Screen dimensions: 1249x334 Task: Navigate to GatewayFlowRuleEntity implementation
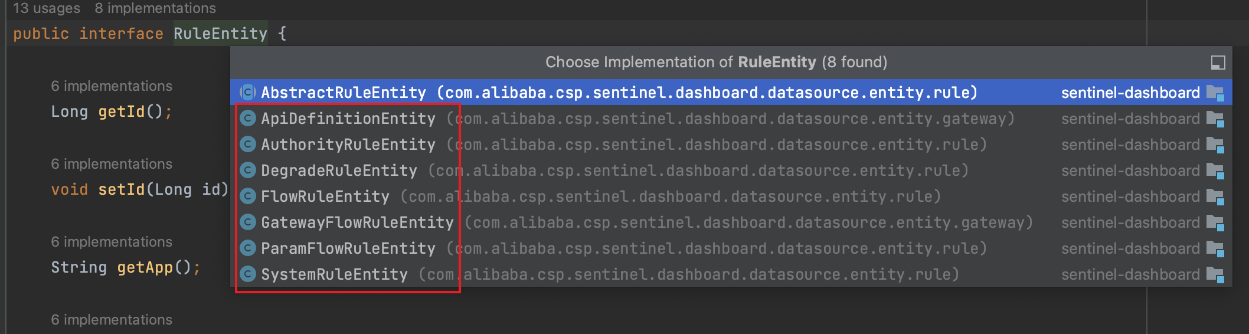click(731, 222)
